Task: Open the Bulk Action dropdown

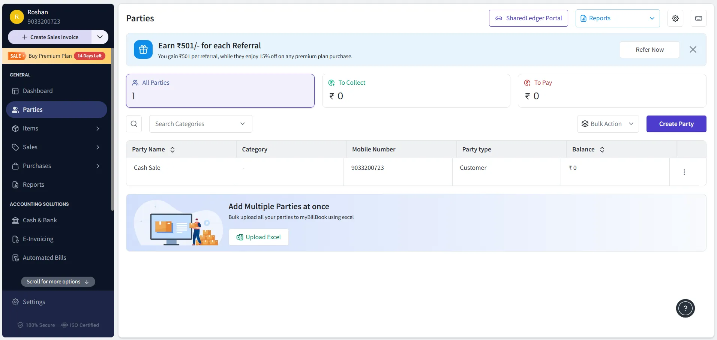Action: click(x=607, y=124)
